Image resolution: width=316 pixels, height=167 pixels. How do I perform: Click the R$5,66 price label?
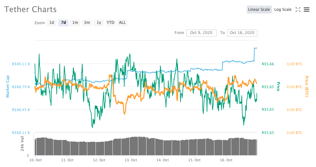pyautogui.click(x=268, y=64)
